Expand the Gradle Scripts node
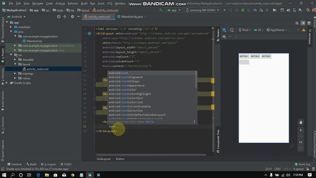This screenshot has height=178, width=316. pyautogui.click(x=7, y=83)
